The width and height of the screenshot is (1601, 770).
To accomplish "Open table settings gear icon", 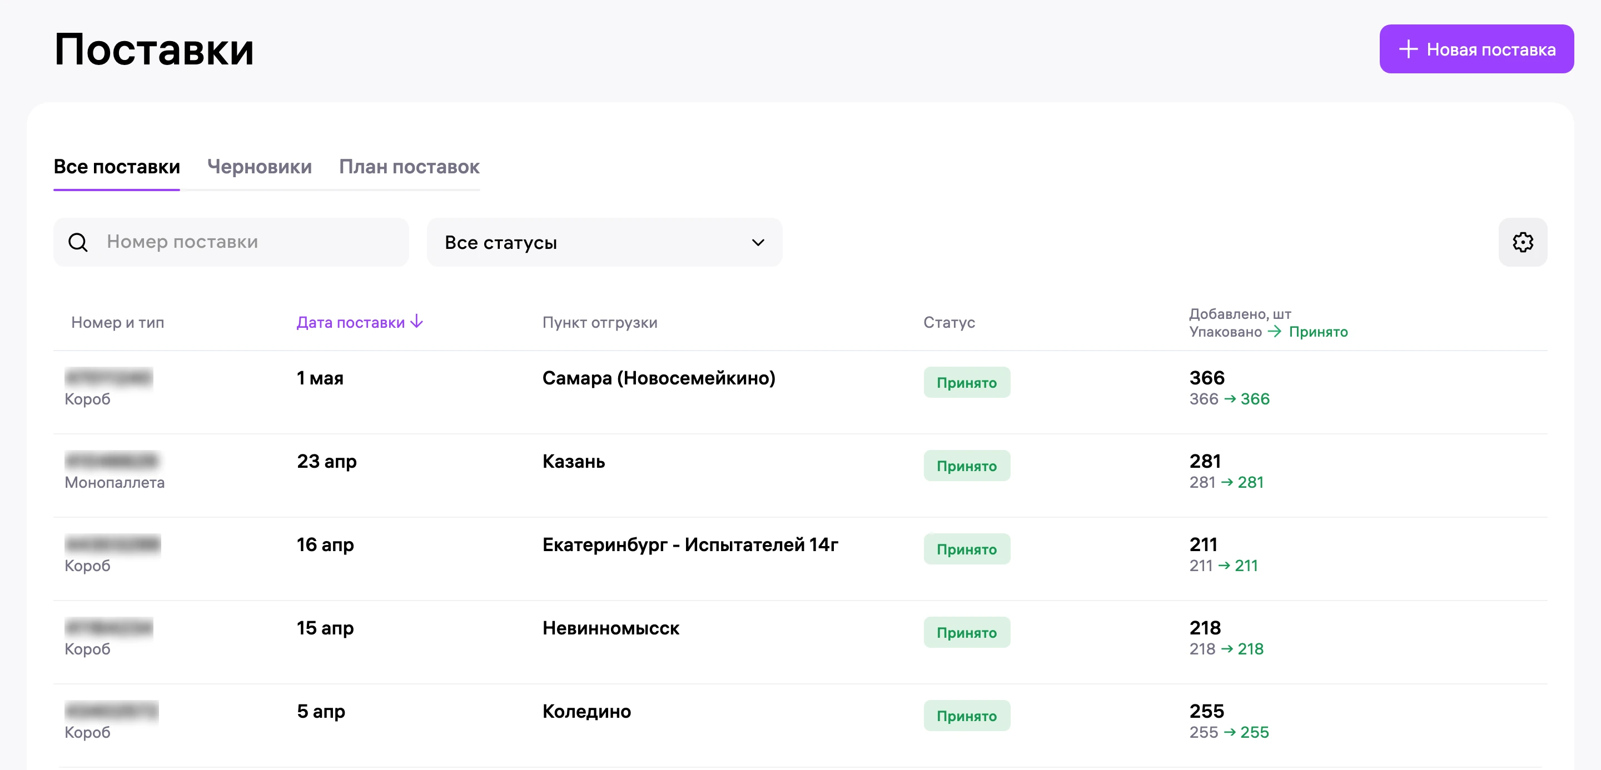I will click(x=1522, y=242).
